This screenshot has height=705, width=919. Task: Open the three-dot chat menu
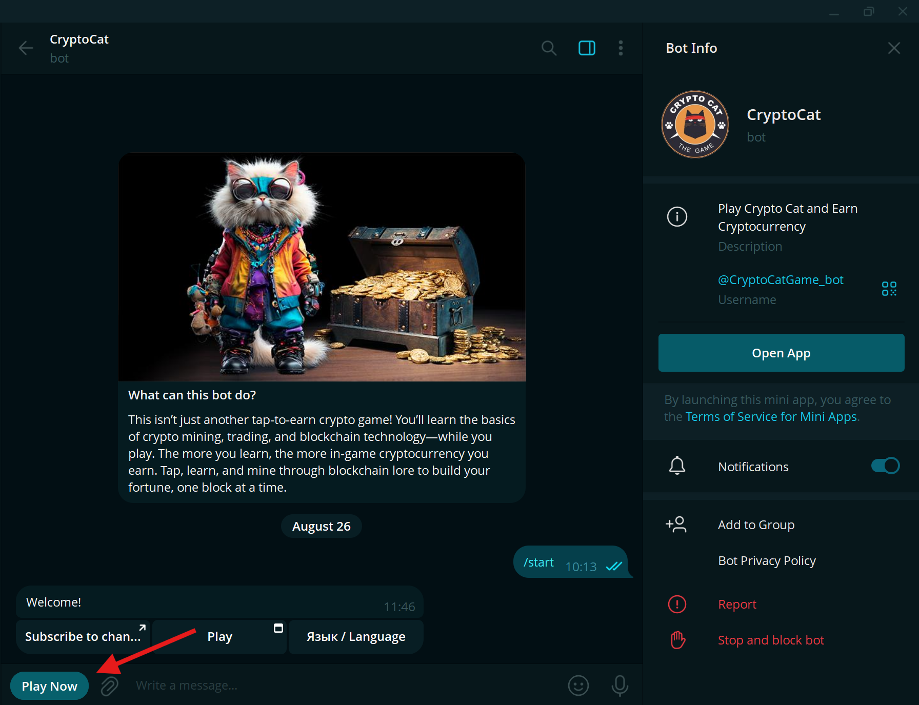click(x=621, y=48)
